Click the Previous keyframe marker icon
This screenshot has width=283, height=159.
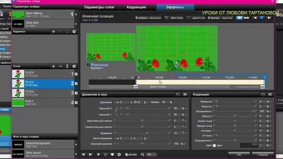tap(88, 65)
